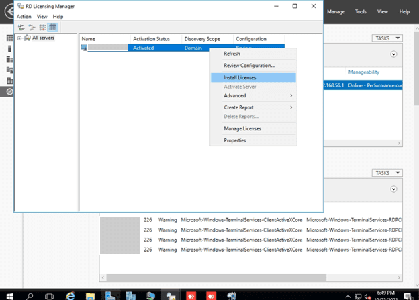
Task: Click the muted volume tray icon
Action: (x=367, y=297)
